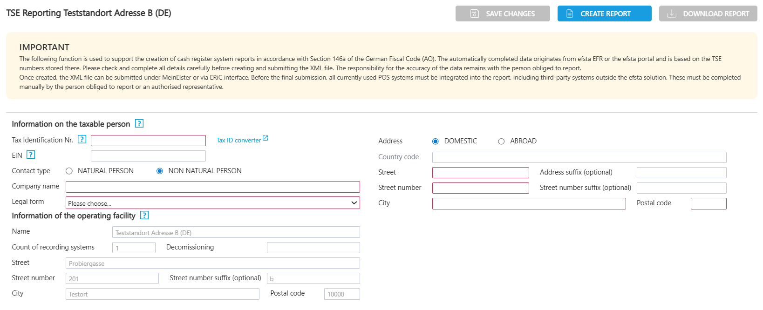Select the Abroad address option
Image resolution: width=763 pixels, height=310 pixels.
click(501, 141)
